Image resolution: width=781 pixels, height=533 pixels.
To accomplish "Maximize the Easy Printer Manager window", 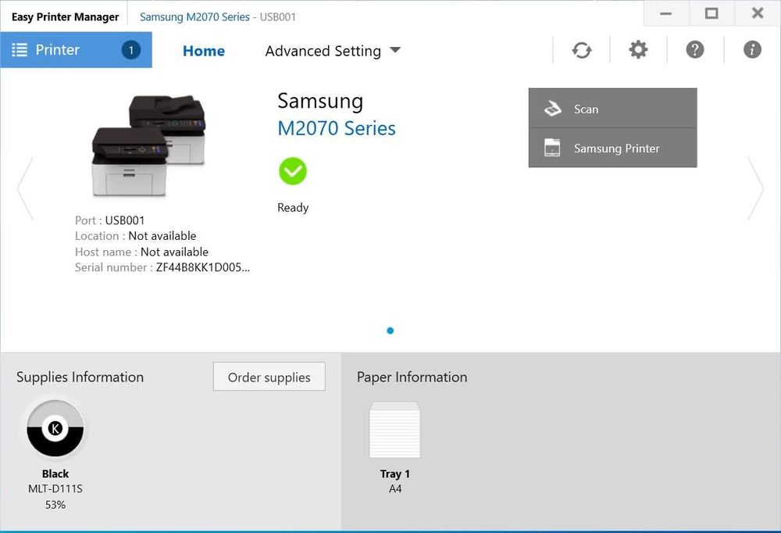I will pyautogui.click(x=711, y=13).
